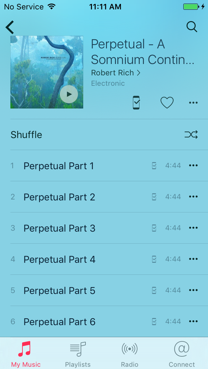Image resolution: width=208 pixels, height=369 pixels.
Task: Tap the album's downloaded-on-device phone icon
Action: pos(136,103)
